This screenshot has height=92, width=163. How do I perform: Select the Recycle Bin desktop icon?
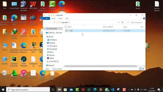click(5, 74)
